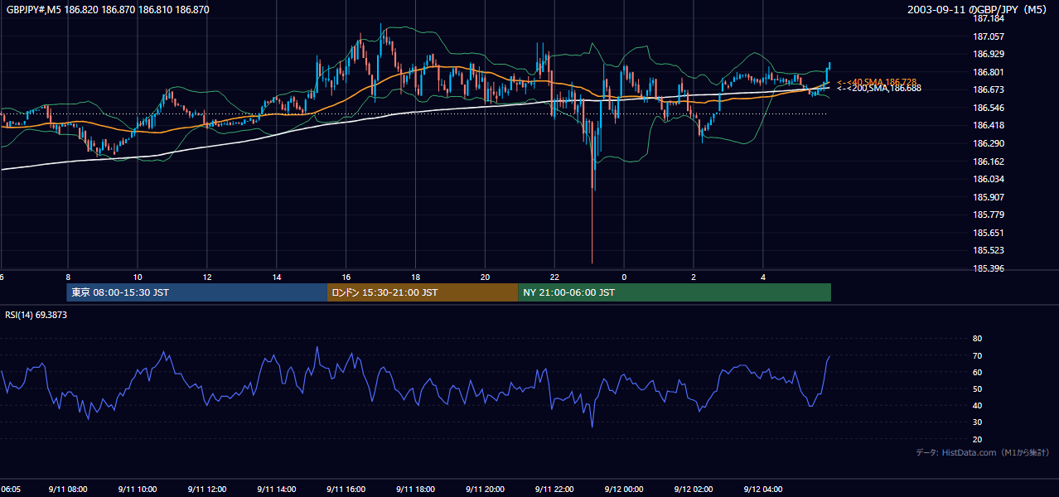The width and height of the screenshot is (1059, 497).
Task: Click price axis value 187.057
Action: 989,36
